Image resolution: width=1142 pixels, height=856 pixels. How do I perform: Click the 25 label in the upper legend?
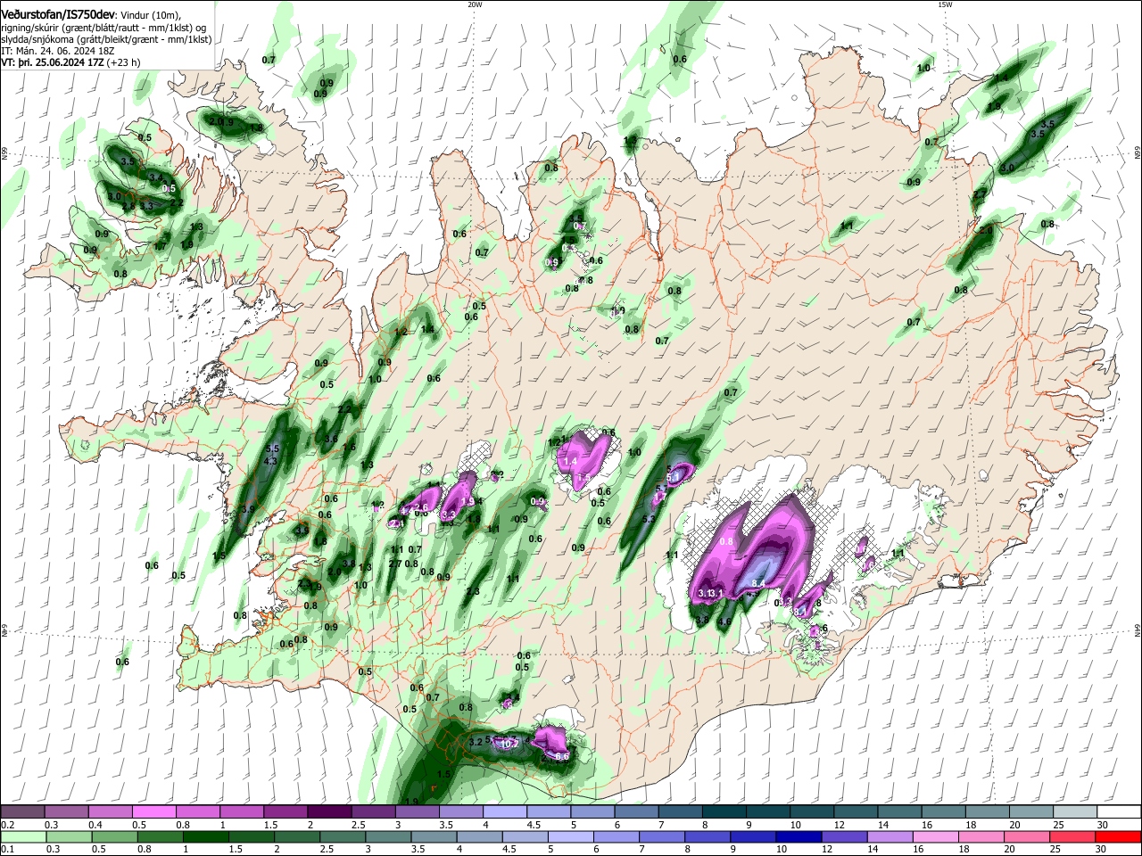tap(1058, 826)
